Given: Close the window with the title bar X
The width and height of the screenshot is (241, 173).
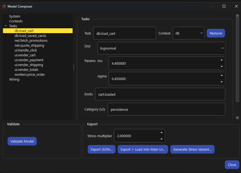Looking at the screenshot, I should (x=236, y=6).
